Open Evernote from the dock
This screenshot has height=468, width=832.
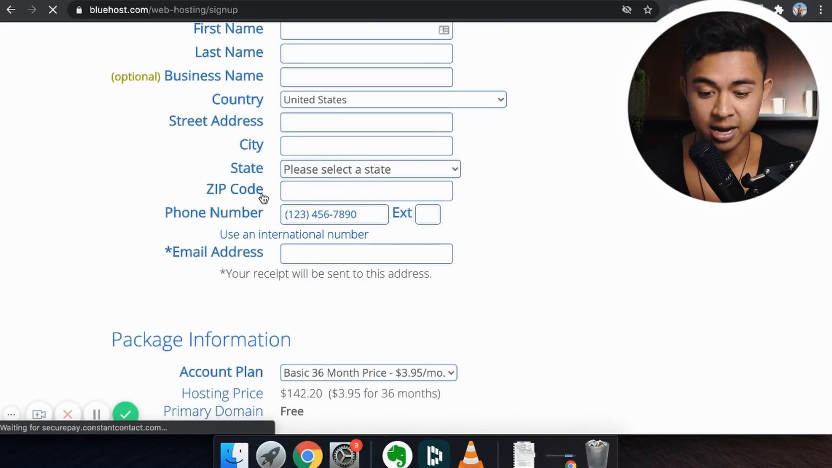397,455
